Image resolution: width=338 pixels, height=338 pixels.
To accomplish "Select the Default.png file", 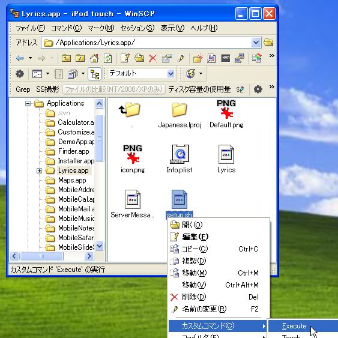I will pos(226,114).
